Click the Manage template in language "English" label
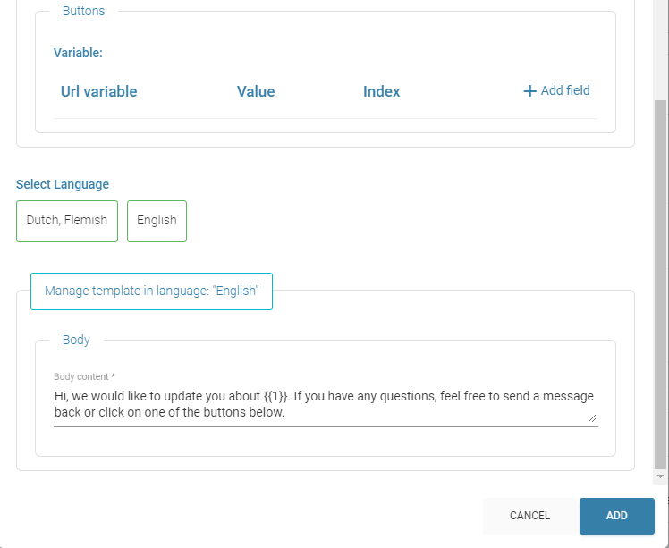 pos(151,291)
